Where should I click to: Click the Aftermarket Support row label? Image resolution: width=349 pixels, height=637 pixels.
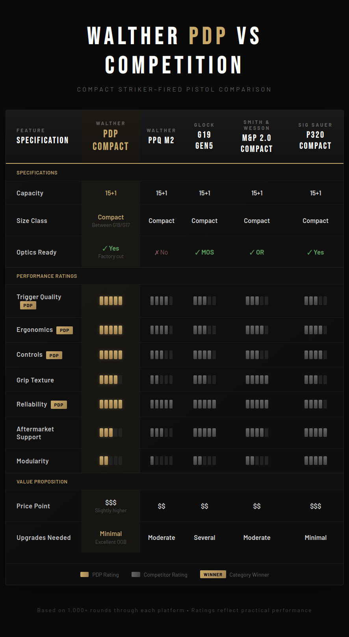(35, 433)
